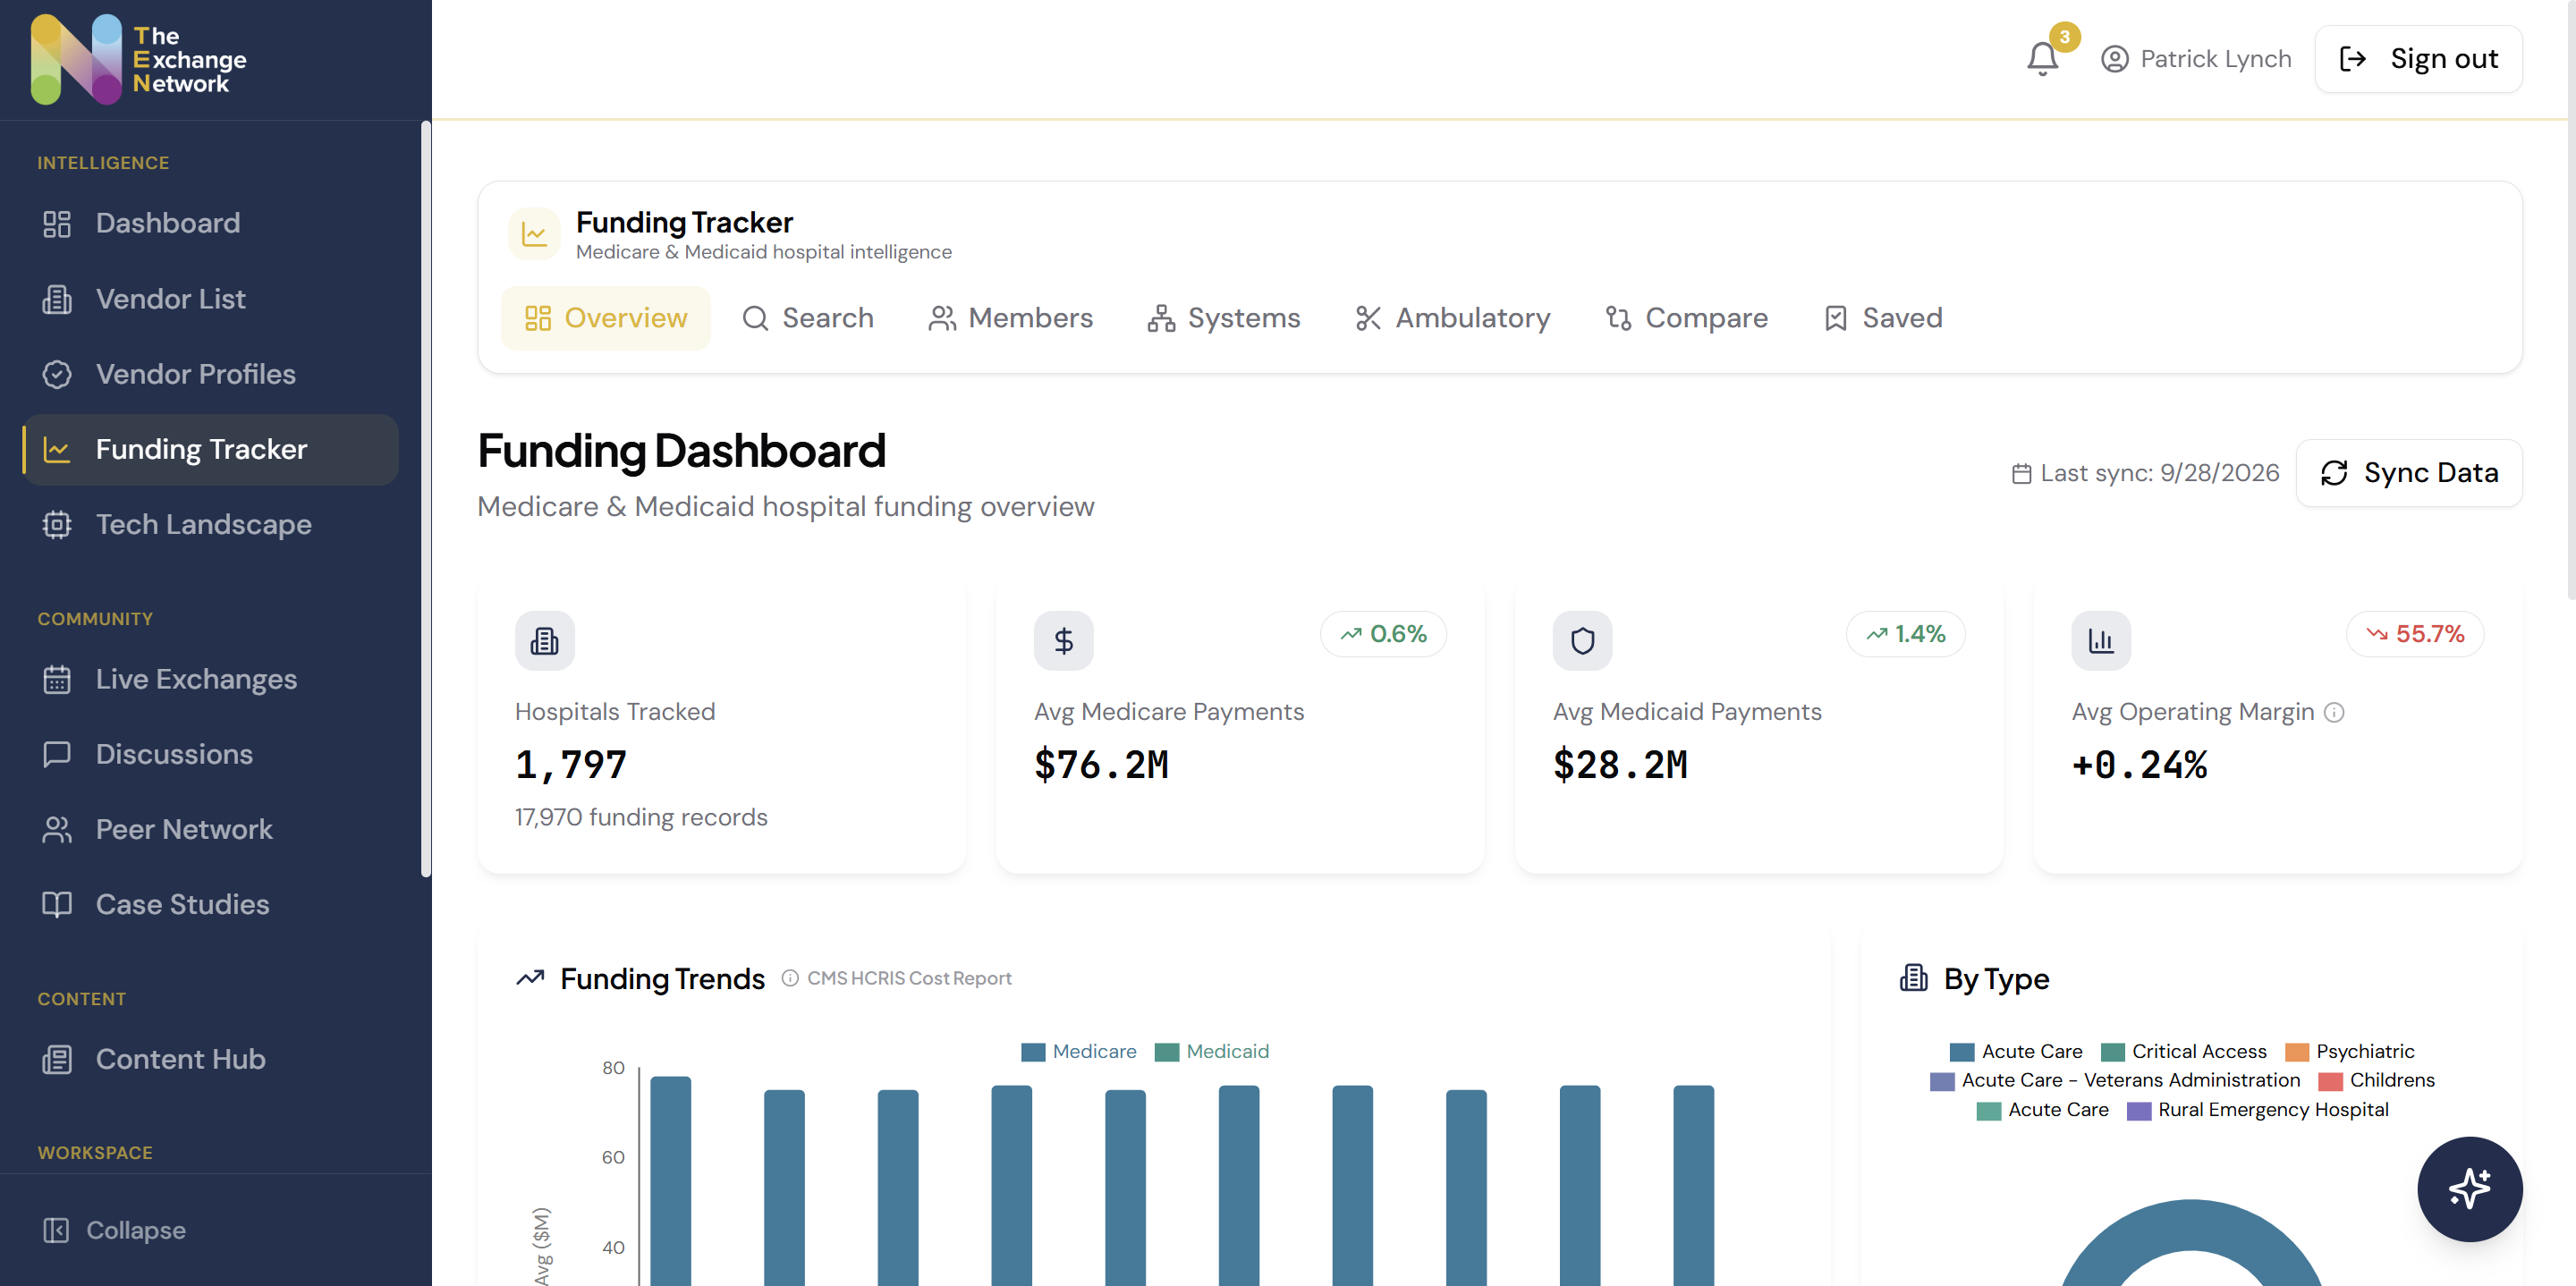This screenshot has width=2576, height=1286.
Task: Open the Ambulatory tab
Action: click(1452, 318)
